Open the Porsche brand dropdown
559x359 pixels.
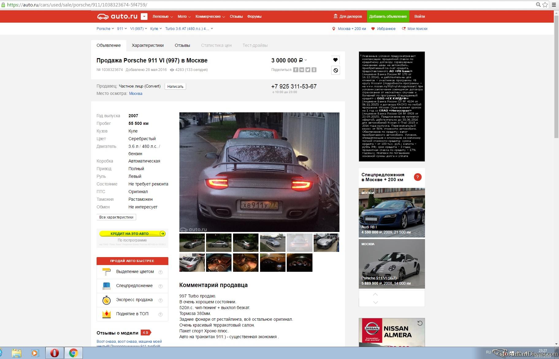pyautogui.click(x=105, y=29)
